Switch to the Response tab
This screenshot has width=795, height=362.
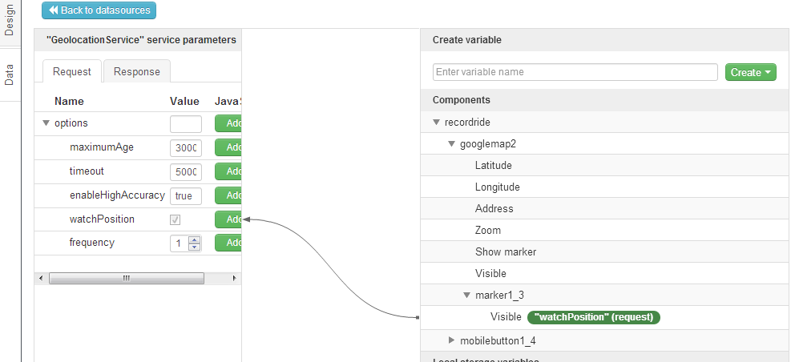(136, 71)
